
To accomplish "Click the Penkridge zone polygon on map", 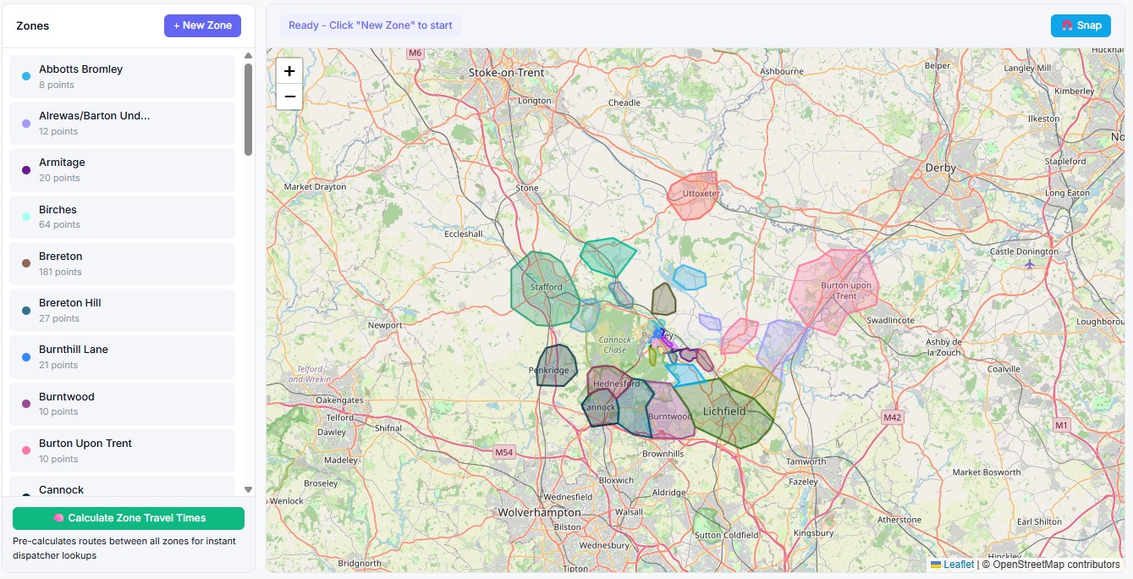I will (x=557, y=366).
